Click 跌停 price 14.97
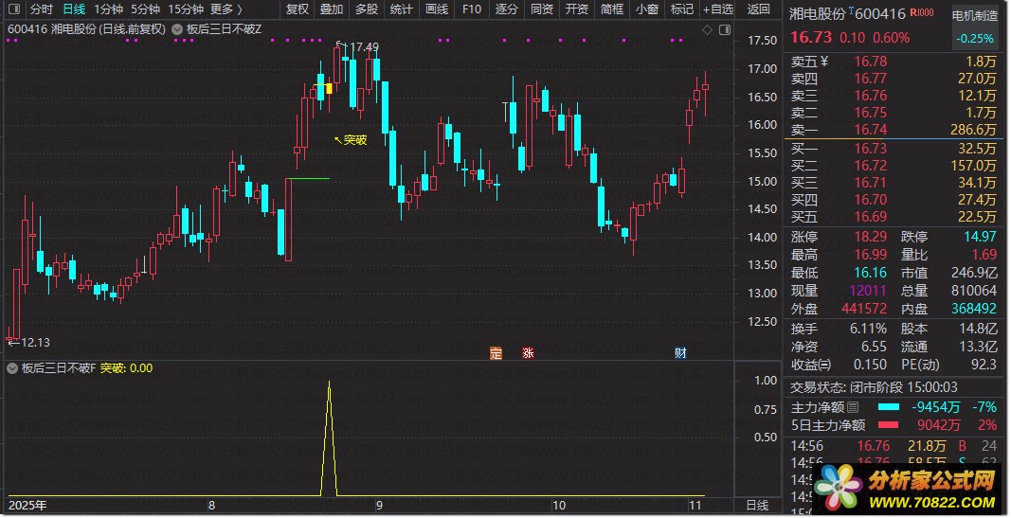 pos(980,237)
